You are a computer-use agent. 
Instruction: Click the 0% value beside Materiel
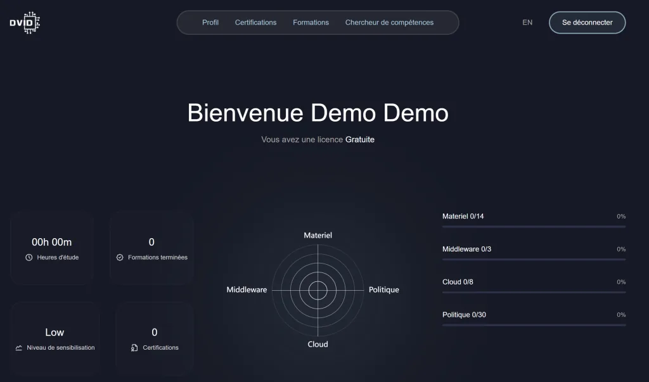[621, 217]
